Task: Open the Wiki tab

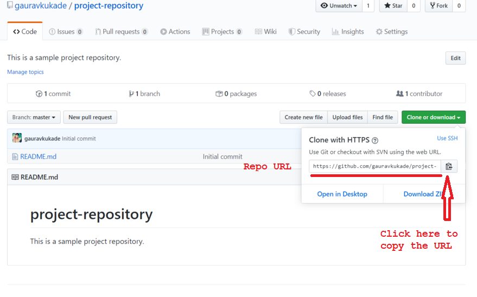Action: (265, 31)
